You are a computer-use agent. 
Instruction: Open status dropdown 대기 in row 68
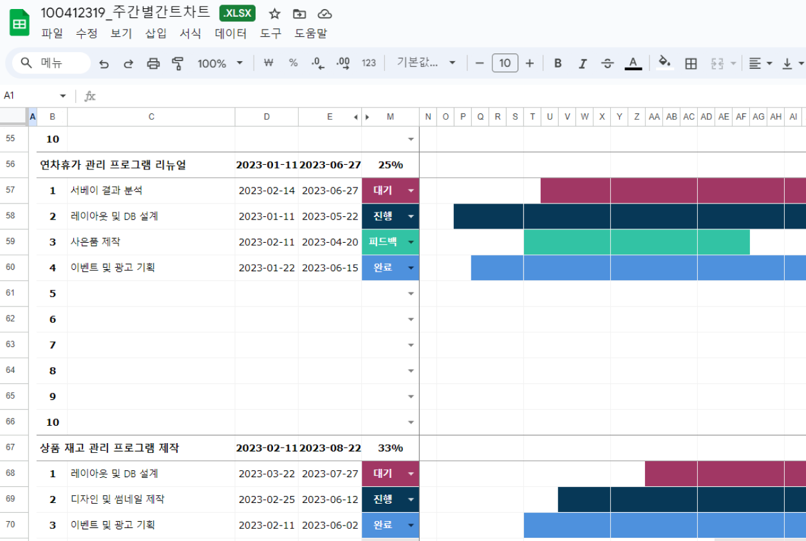411,474
